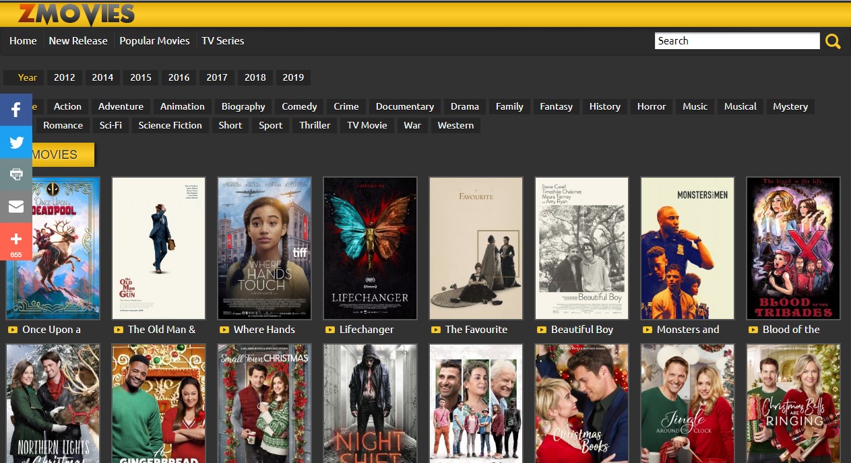This screenshot has width=851, height=463.
Task: Open the TV Series page
Action: [x=223, y=40]
